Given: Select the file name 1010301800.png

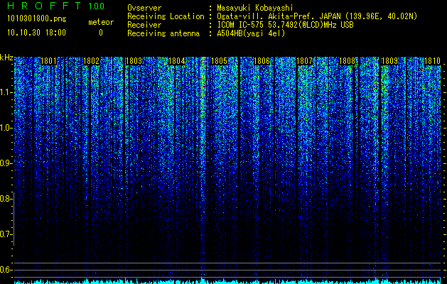Looking at the screenshot, I should coord(37,18).
